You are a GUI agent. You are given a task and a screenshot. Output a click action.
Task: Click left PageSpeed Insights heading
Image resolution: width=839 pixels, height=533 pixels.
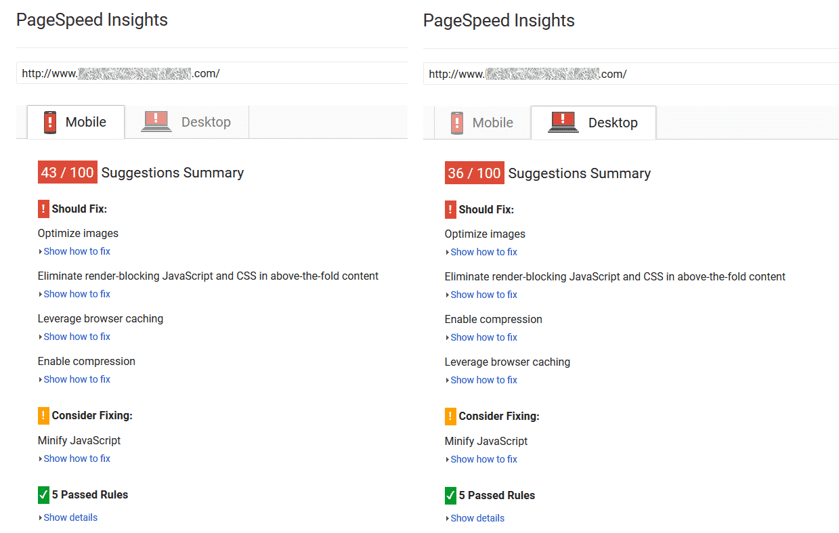(x=92, y=20)
